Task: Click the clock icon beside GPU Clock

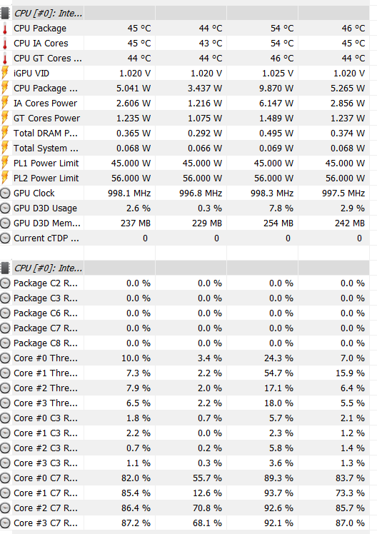Action: pyautogui.click(x=5, y=193)
